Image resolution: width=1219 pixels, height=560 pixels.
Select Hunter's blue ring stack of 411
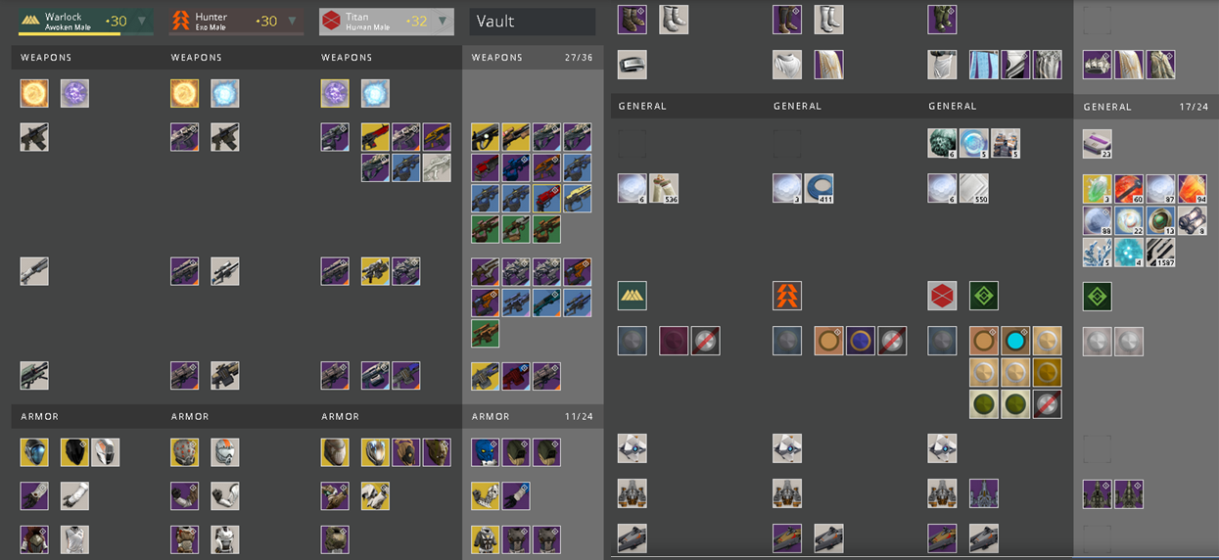pos(819,188)
